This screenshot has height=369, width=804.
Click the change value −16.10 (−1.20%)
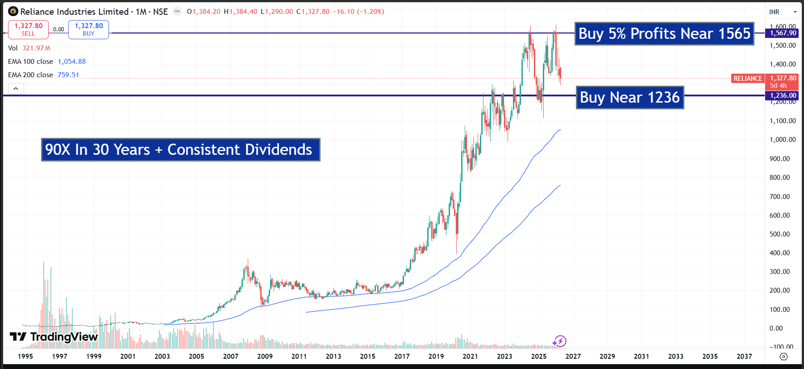pyautogui.click(x=358, y=12)
